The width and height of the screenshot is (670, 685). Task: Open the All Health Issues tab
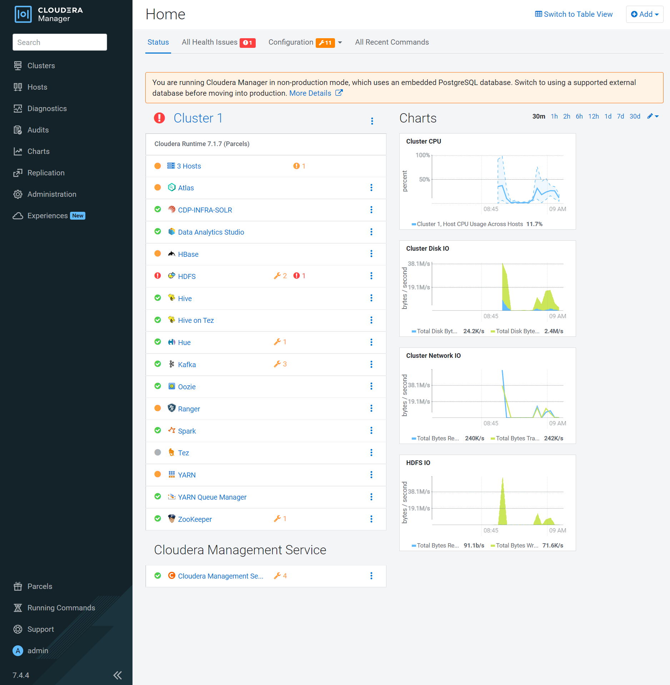pos(219,42)
